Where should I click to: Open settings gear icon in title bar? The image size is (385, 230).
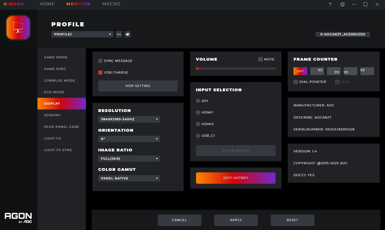tap(342, 4)
